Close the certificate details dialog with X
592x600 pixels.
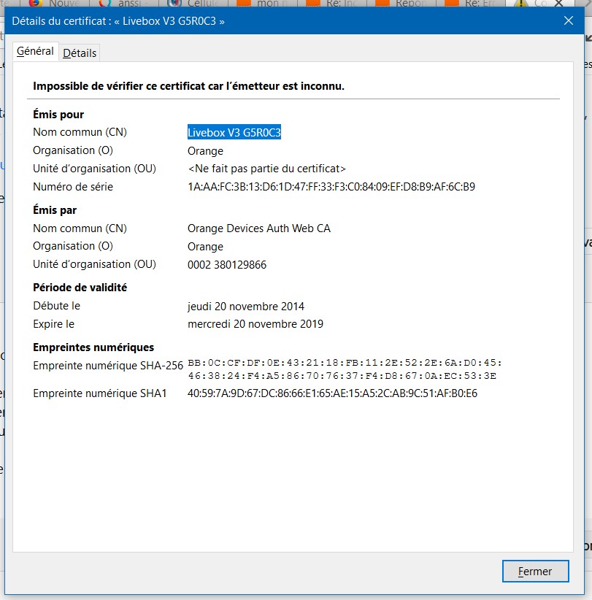tap(569, 21)
